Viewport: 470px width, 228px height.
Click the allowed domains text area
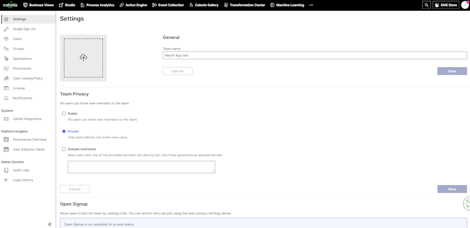click(x=141, y=167)
